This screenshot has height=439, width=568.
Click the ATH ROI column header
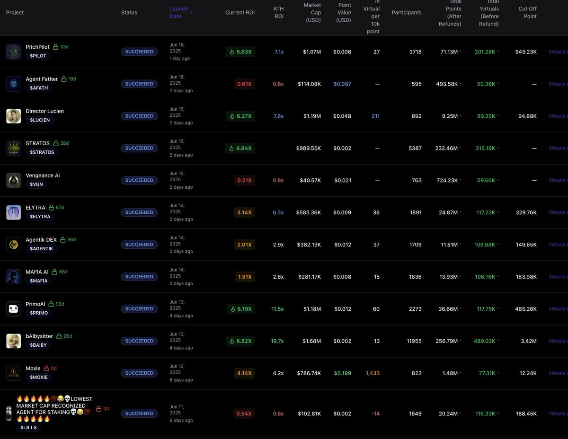[278, 12]
